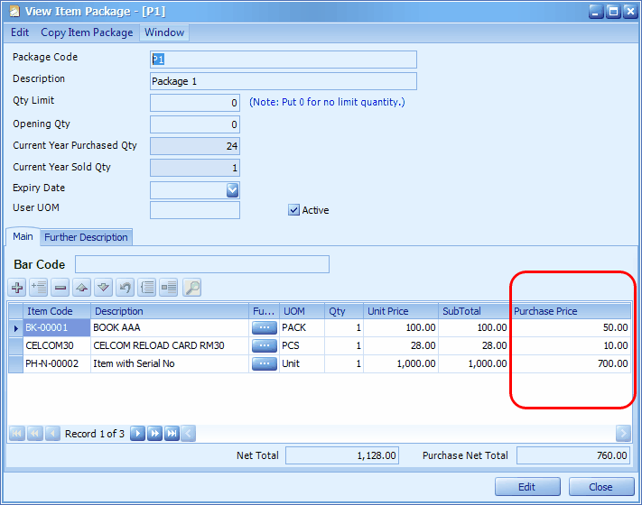This screenshot has width=642, height=505.
Task: Go to next record in navigator
Action: (x=137, y=434)
